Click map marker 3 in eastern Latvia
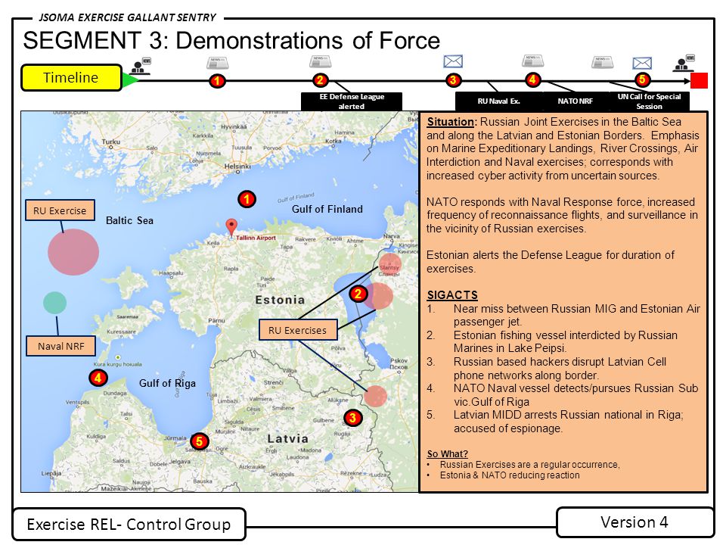726x545 pixels. (353, 418)
